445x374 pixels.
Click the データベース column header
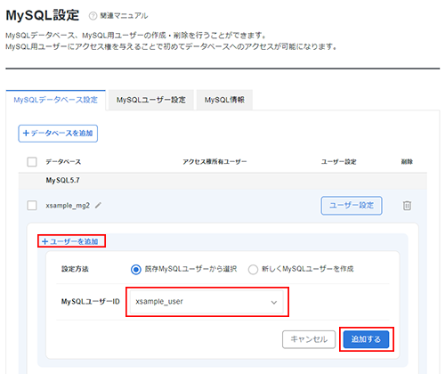click(63, 162)
